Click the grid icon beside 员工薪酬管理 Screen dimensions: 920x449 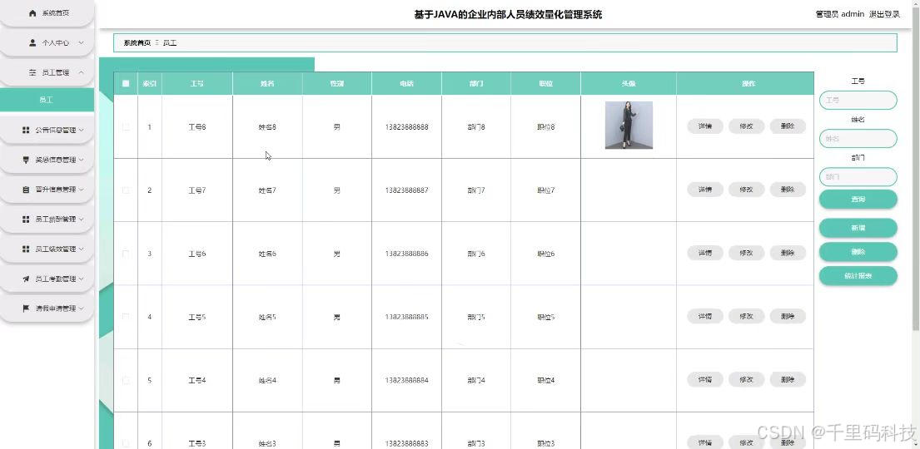pos(26,220)
